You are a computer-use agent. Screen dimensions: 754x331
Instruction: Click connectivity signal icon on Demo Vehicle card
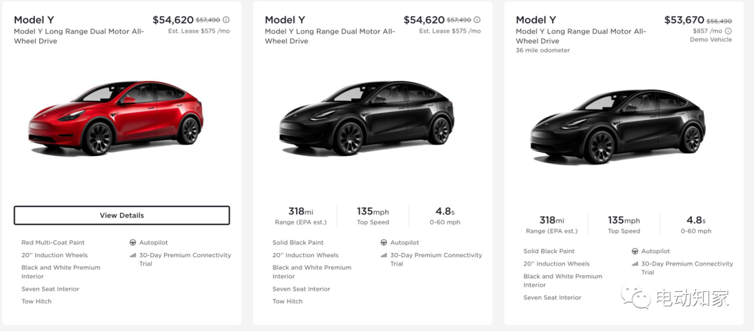(x=635, y=264)
